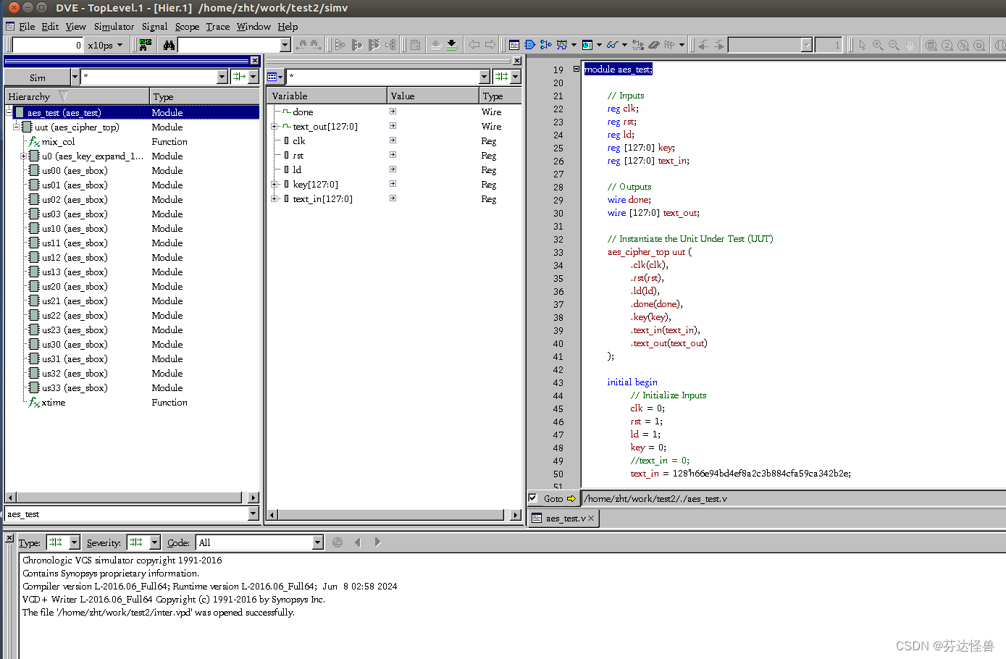Select the Pan hand tool icon
Viewport: 1006px width, 659px height.
pyautogui.click(x=910, y=44)
